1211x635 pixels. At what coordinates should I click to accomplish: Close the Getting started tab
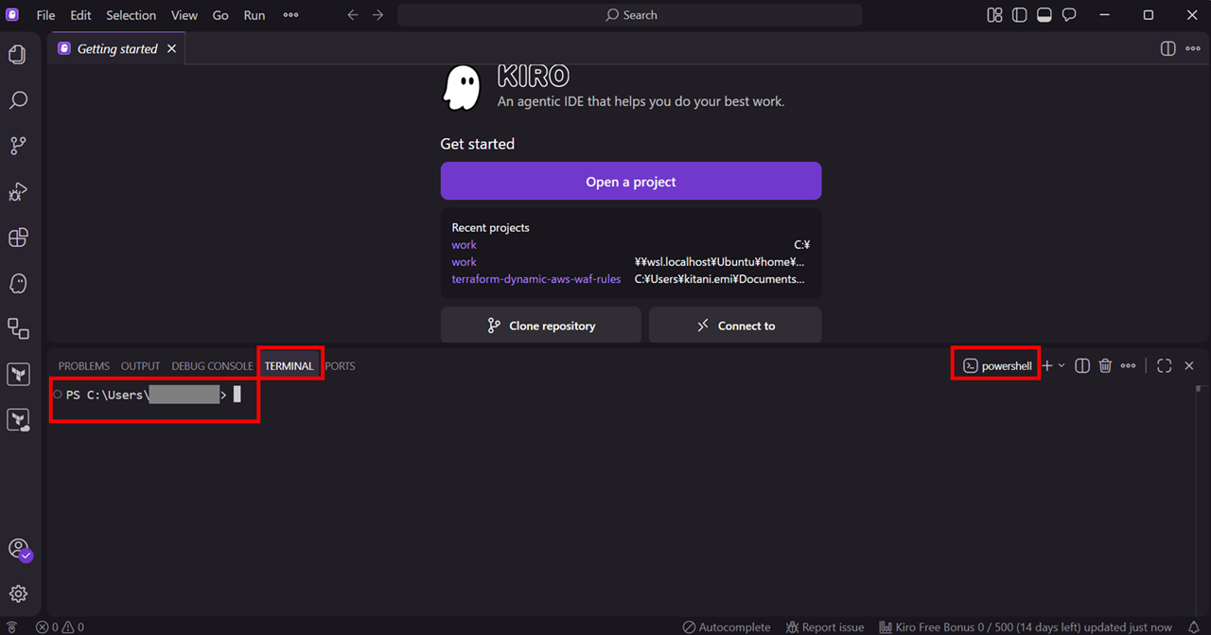pyautogui.click(x=171, y=48)
